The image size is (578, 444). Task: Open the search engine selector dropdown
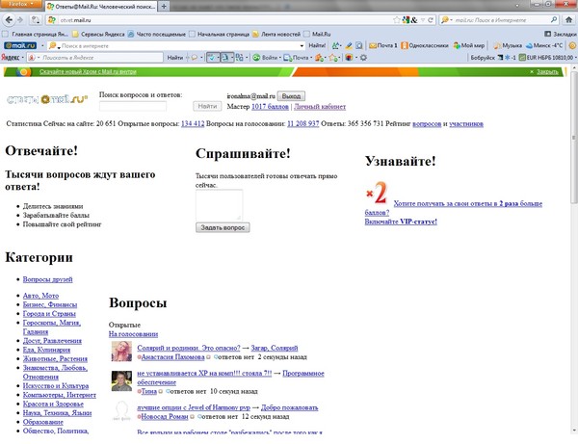[x=446, y=20]
